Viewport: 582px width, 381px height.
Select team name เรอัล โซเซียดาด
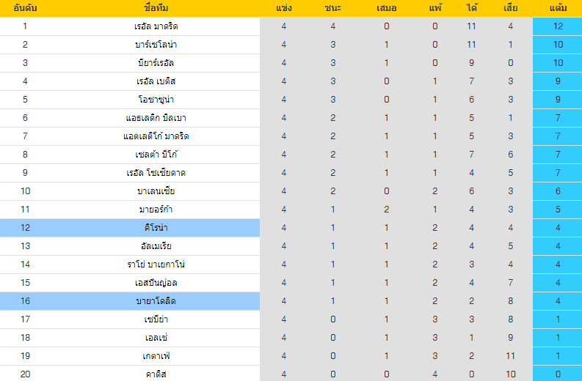point(156,173)
